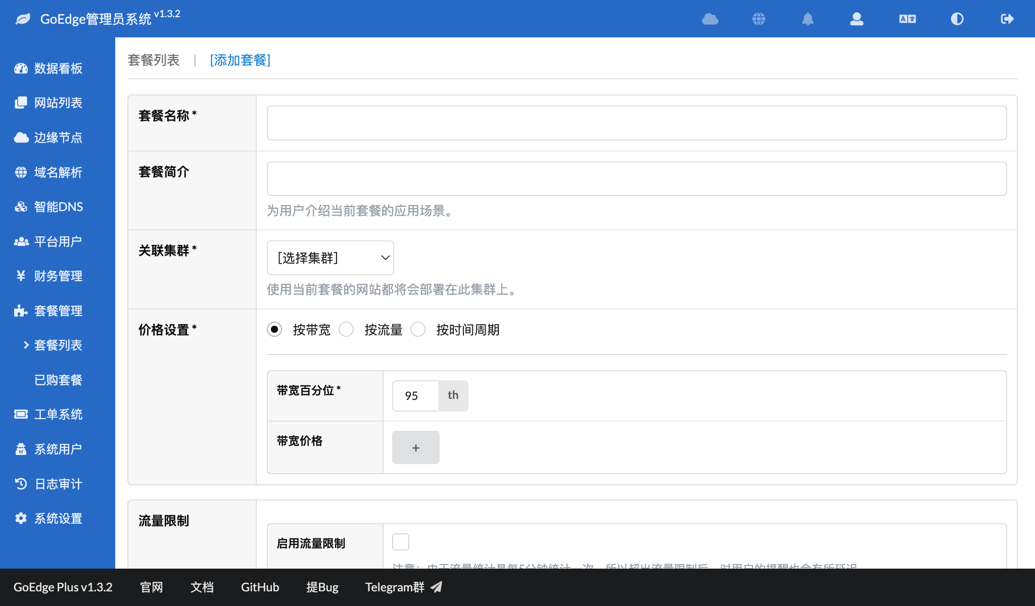1035x606 pixels.
Task: Go to 系统用户 menu
Action: tap(58, 449)
